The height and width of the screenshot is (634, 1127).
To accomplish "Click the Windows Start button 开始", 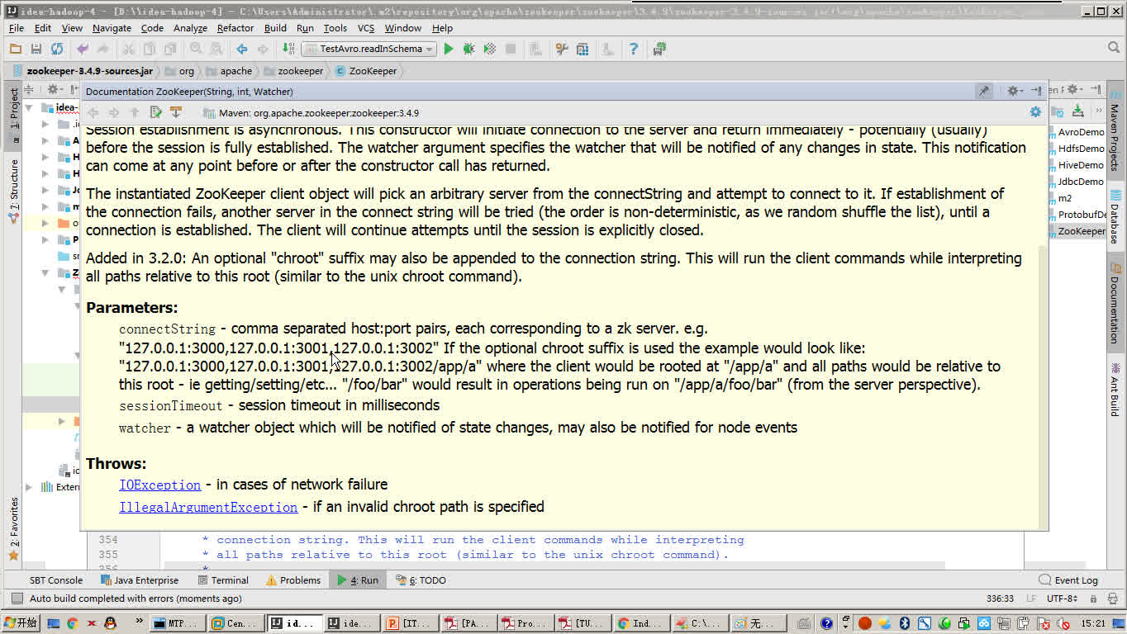I will point(20,623).
